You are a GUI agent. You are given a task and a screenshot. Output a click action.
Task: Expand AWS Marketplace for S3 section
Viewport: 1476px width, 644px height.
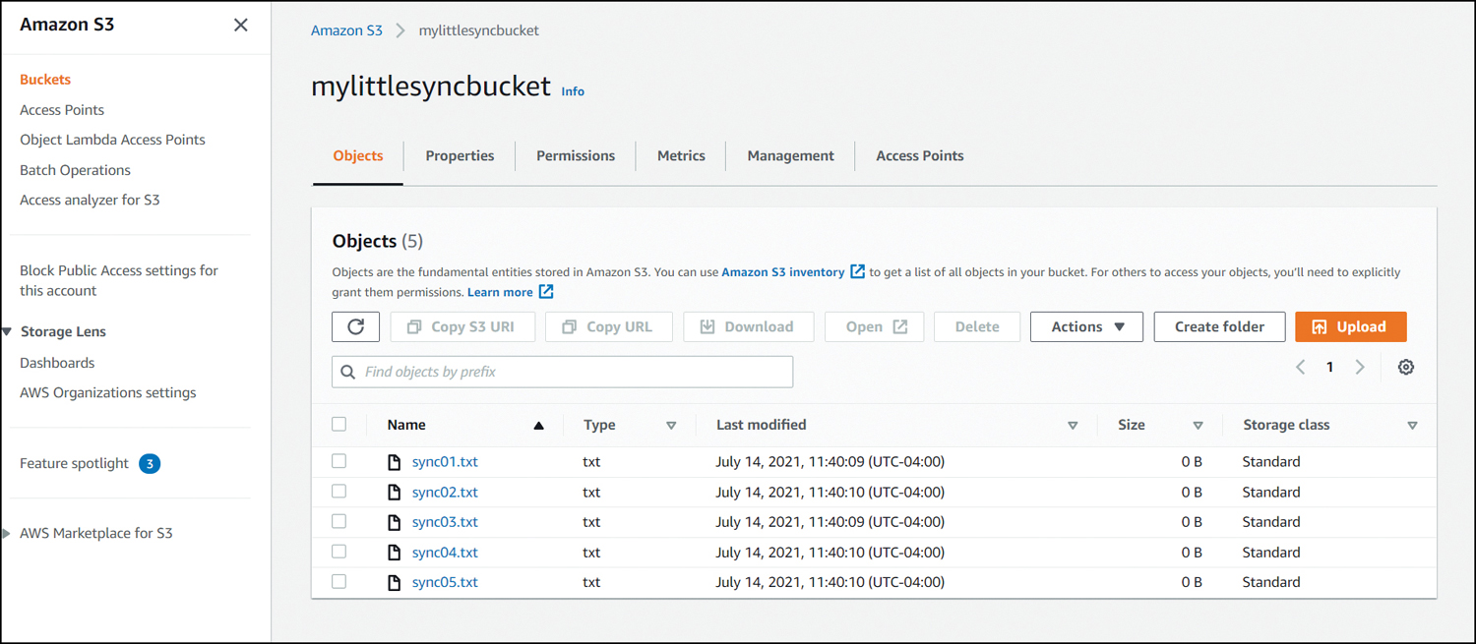tap(7, 534)
